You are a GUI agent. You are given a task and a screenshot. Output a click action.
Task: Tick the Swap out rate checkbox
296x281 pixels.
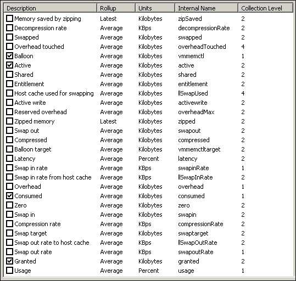click(x=9, y=252)
